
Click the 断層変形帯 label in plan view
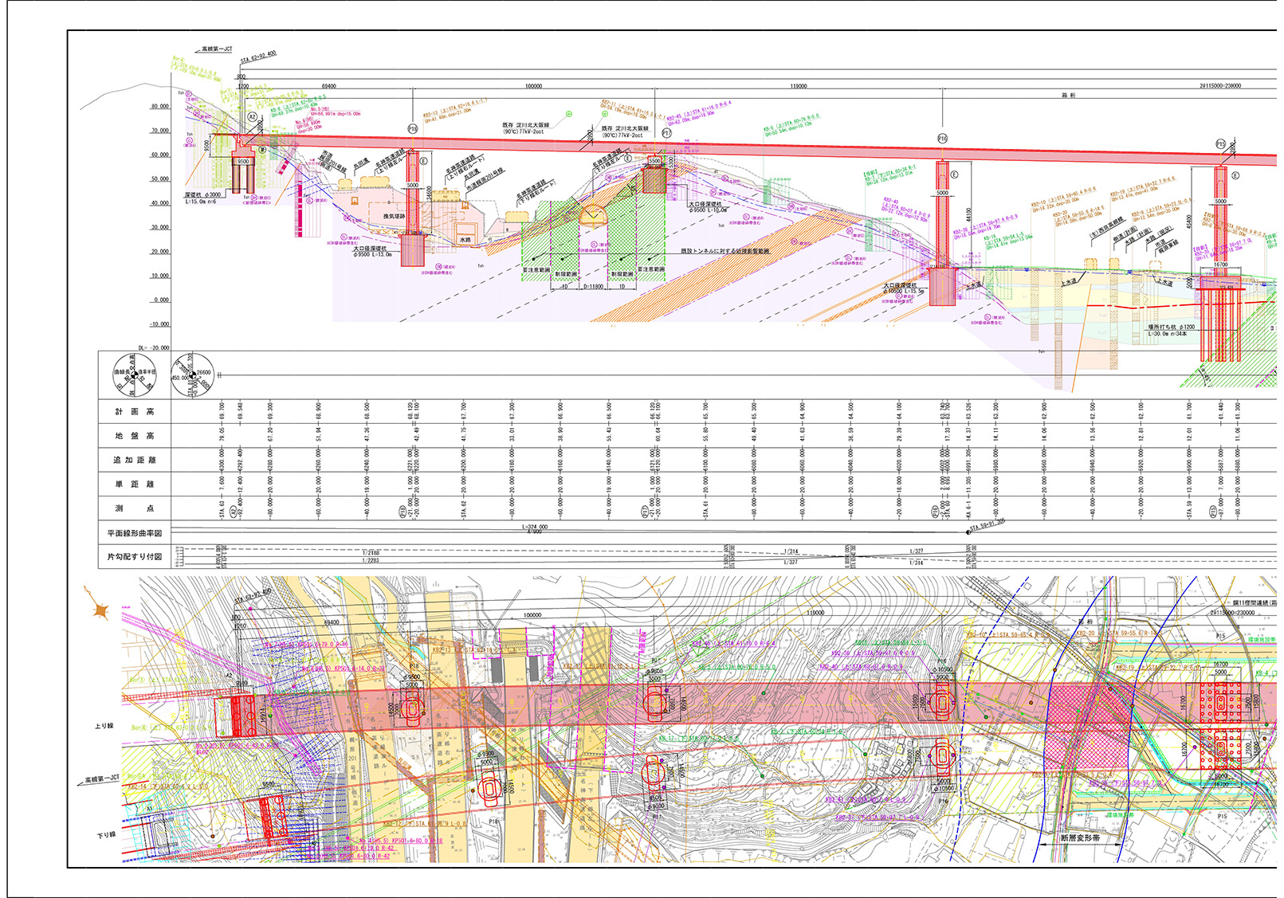(1080, 837)
